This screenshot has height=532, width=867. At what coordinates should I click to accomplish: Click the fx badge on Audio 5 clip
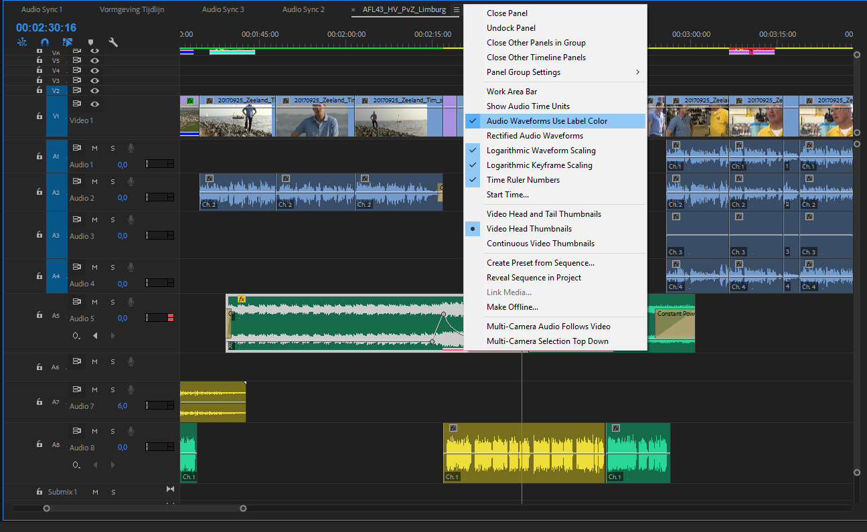pos(242,299)
